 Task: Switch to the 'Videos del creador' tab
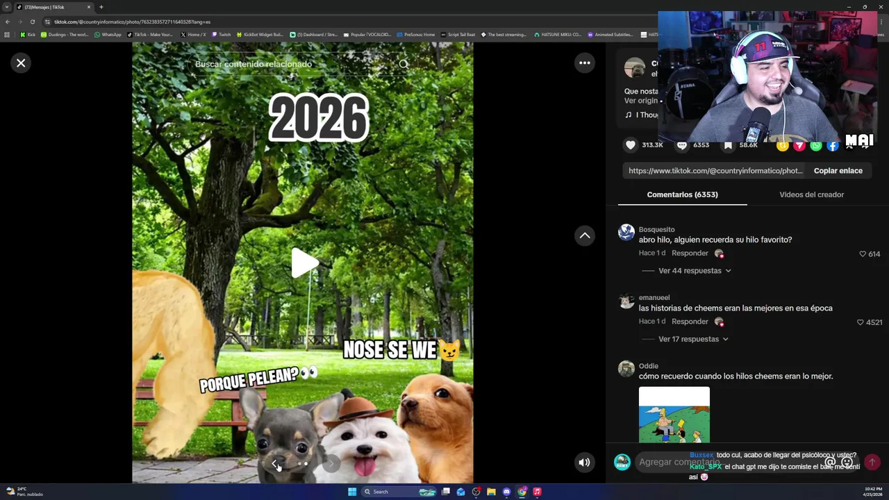[811, 194]
